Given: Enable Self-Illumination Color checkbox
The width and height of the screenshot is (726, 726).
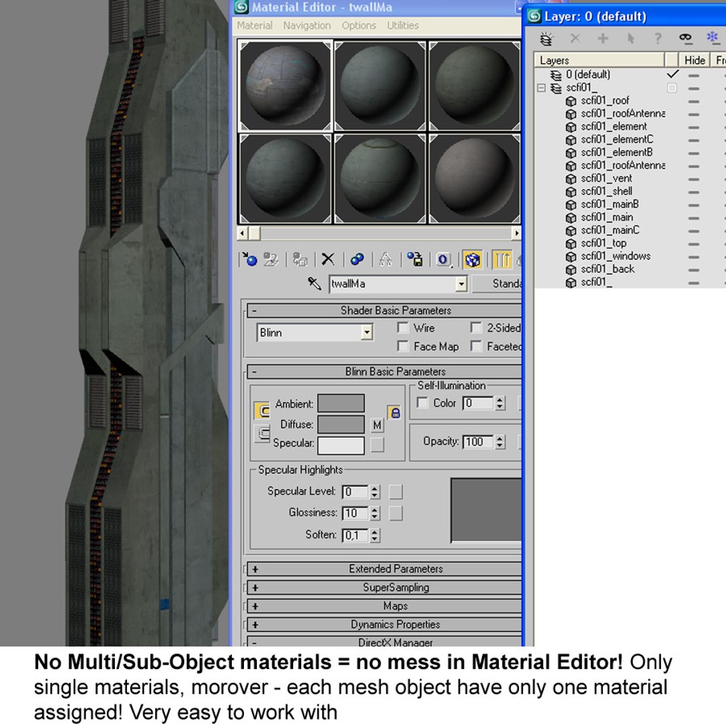Looking at the screenshot, I should click(x=422, y=403).
